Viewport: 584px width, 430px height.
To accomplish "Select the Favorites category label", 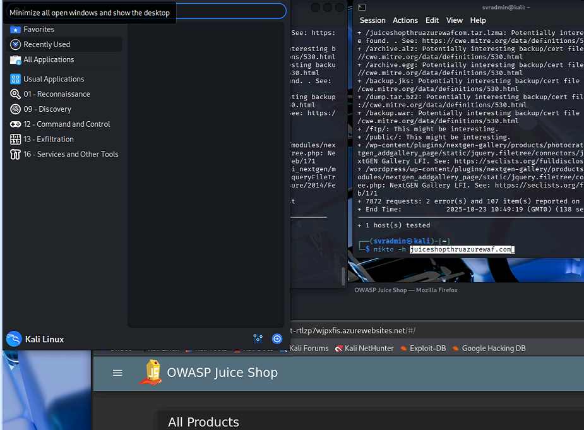I will click(x=39, y=30).
